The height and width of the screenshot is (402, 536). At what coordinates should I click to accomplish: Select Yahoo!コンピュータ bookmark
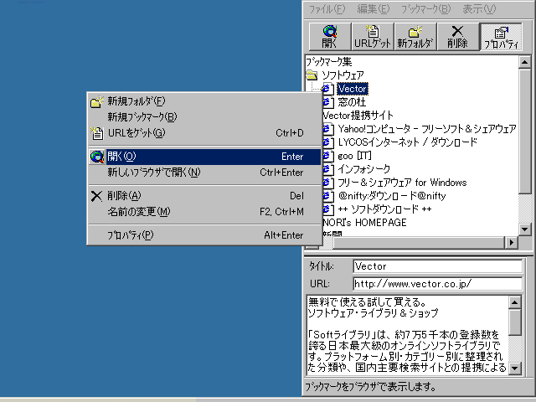point(427,129)
